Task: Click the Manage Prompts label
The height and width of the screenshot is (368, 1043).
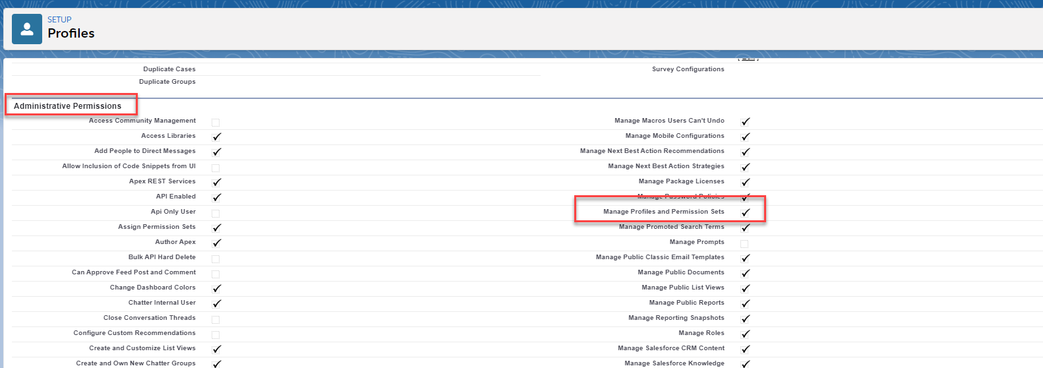Action: click(697, 241)
